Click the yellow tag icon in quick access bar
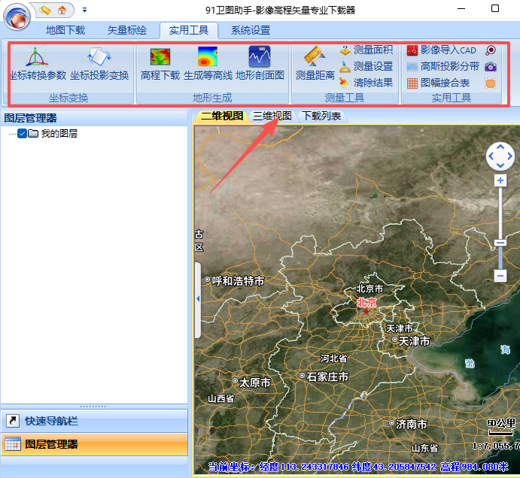Viewport: 520px width, 478px height. tap(44, 11)
